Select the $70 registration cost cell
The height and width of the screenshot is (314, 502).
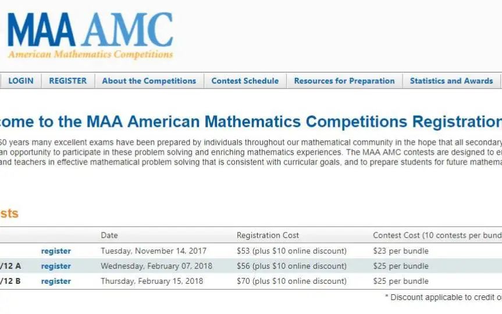point(291,281)
